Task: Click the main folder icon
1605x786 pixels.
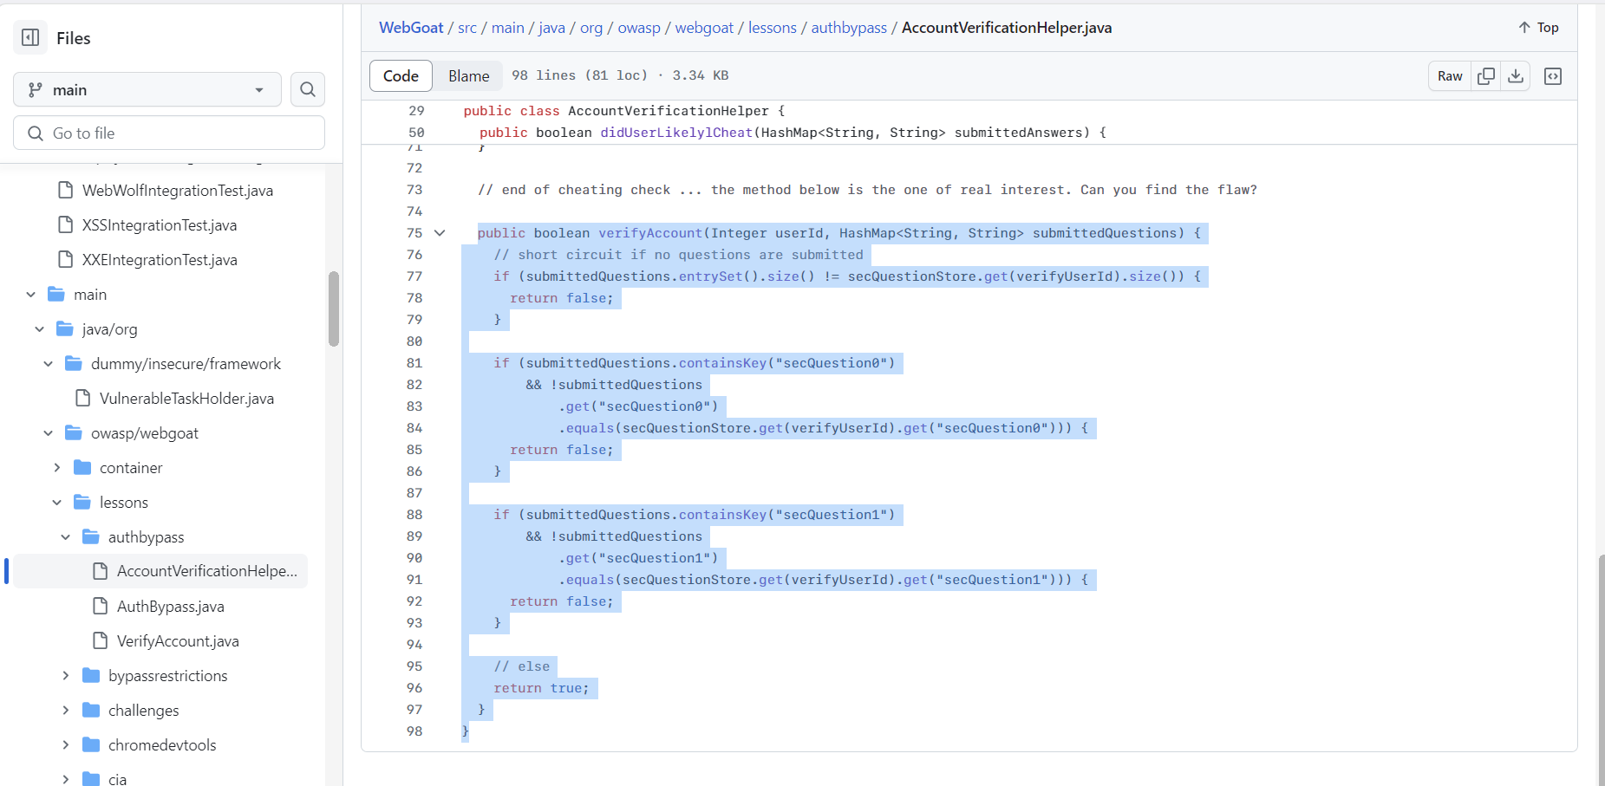Action: coord(56,294)
